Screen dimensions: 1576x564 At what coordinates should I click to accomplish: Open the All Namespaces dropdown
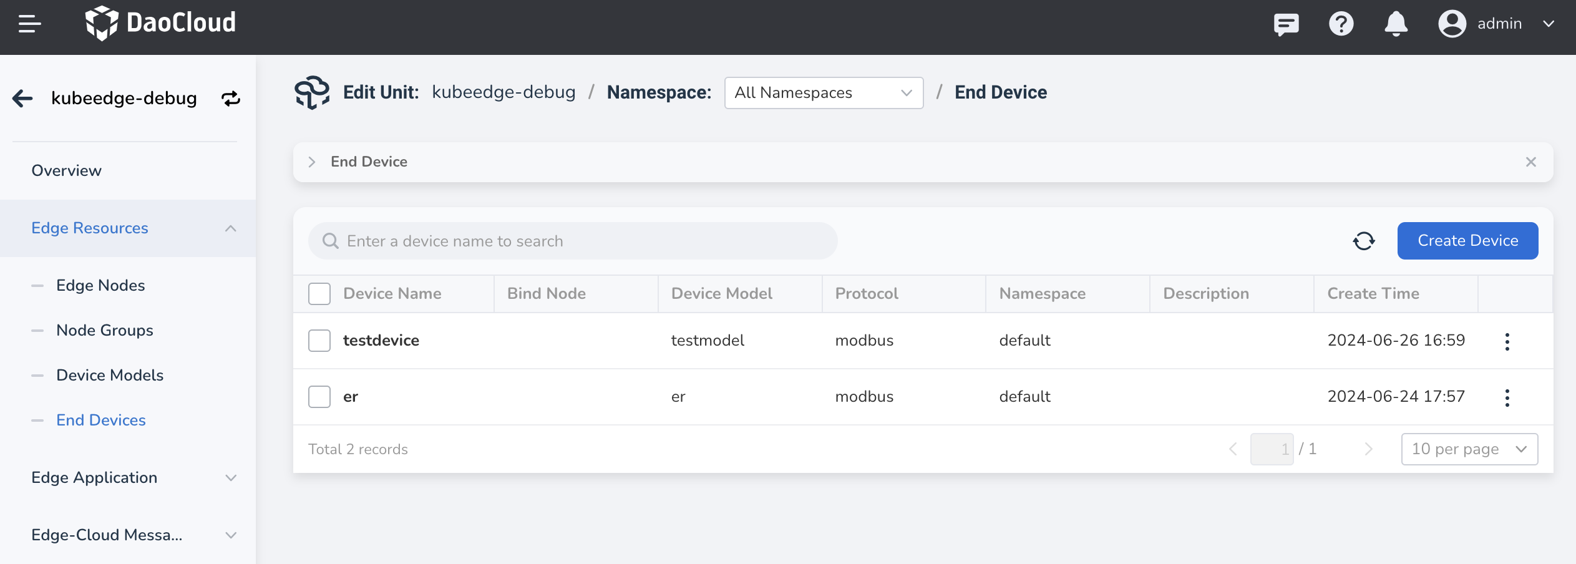click(824, 93)
